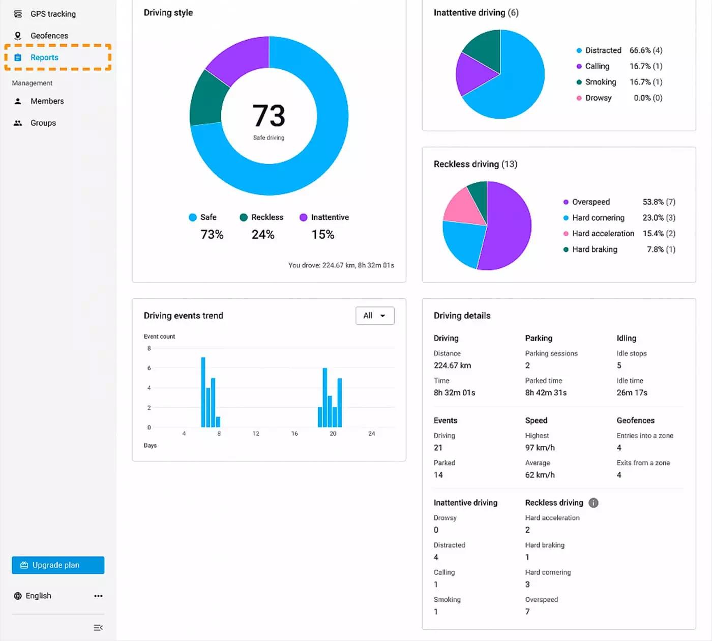Select the English language option

[39, 596]
